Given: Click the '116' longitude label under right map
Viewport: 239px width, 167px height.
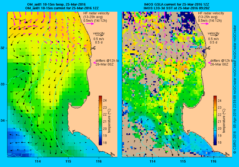Looking at the screenshot, I should [x=214, y=161].
